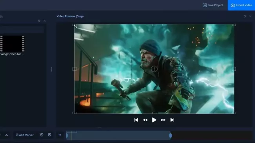Go to the next marker
Image resolution: width=255 pixels, height=143 pixels.
click(49, 135)
